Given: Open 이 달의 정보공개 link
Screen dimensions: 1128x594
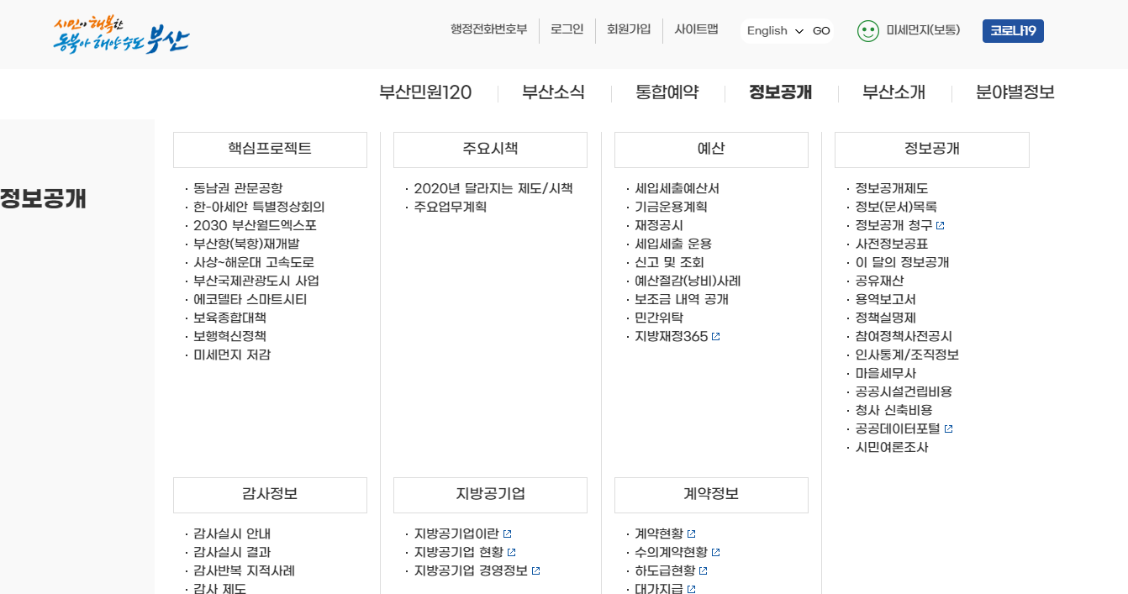Looking at the screenshot, I should click(902, 263).
